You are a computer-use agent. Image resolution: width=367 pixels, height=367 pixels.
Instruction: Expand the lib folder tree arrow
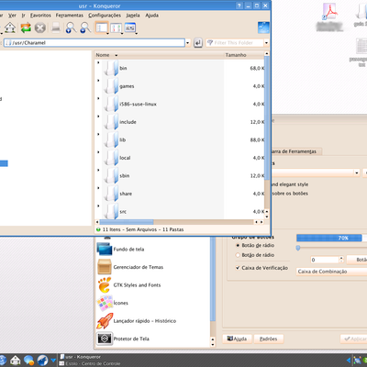pos(98,134)
